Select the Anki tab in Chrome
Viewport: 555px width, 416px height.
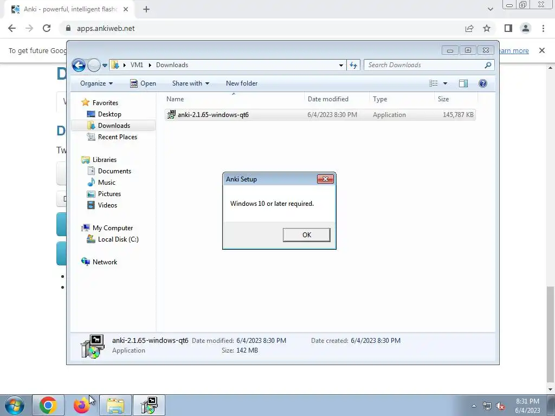(x=69, y=10)
